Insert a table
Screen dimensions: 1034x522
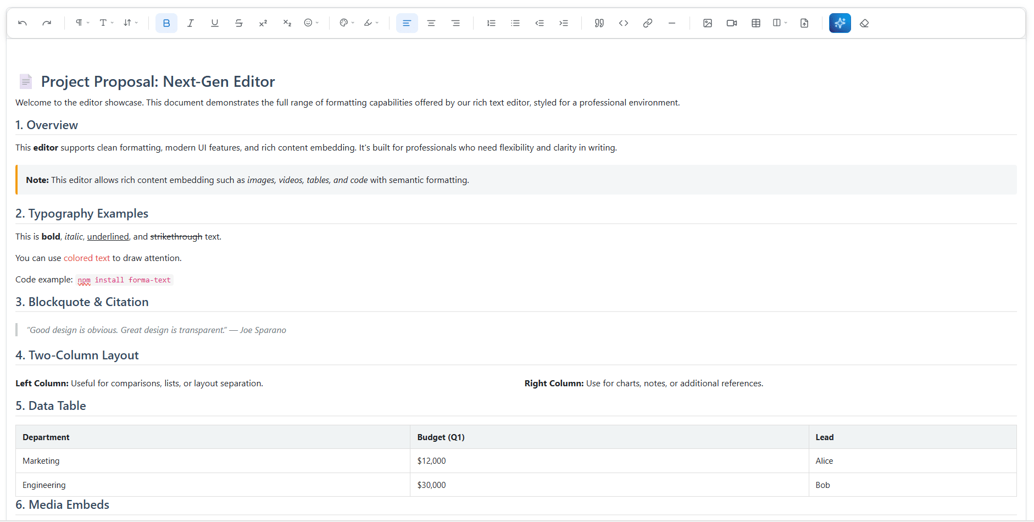point(756,23)
